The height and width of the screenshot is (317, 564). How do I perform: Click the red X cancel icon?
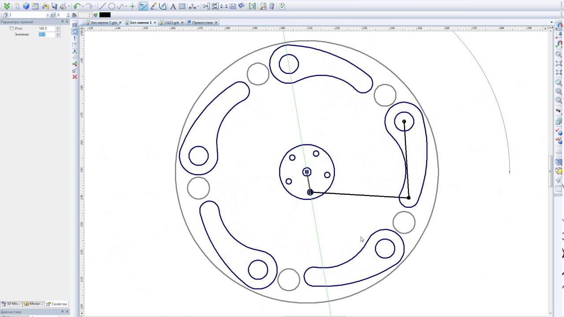click(74, 77)
